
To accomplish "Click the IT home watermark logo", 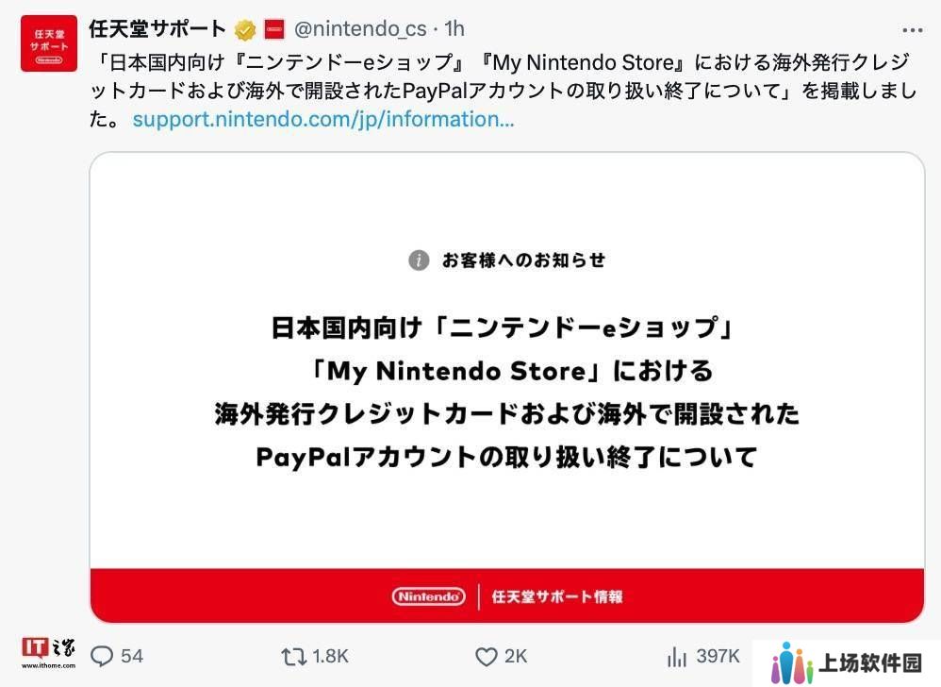I will (x=48, y=650).
